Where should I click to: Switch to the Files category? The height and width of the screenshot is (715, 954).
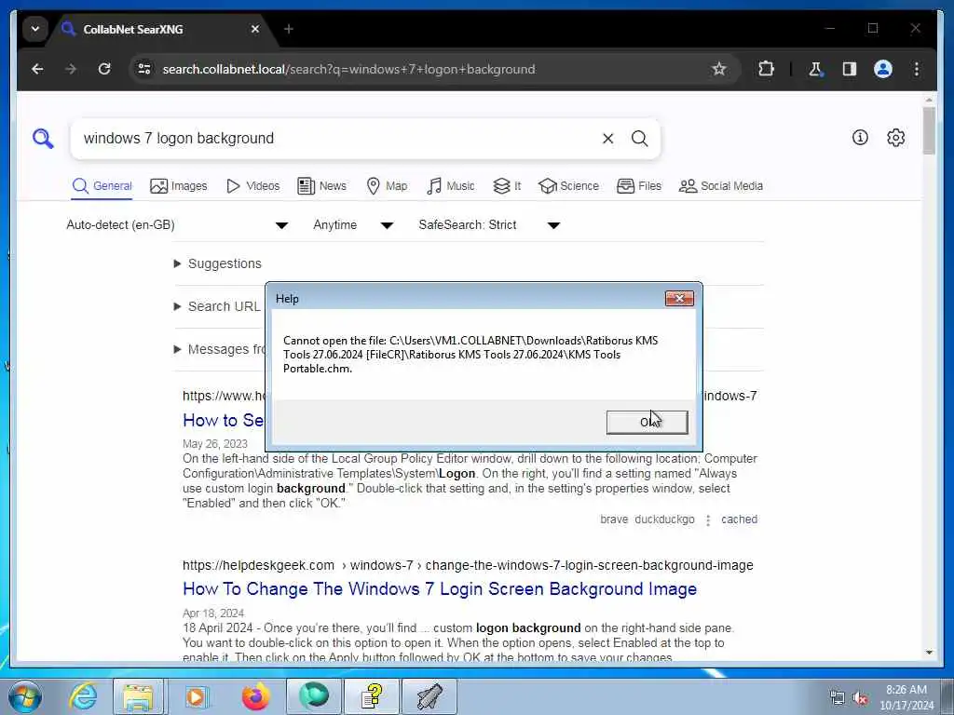tap(639, 186)
